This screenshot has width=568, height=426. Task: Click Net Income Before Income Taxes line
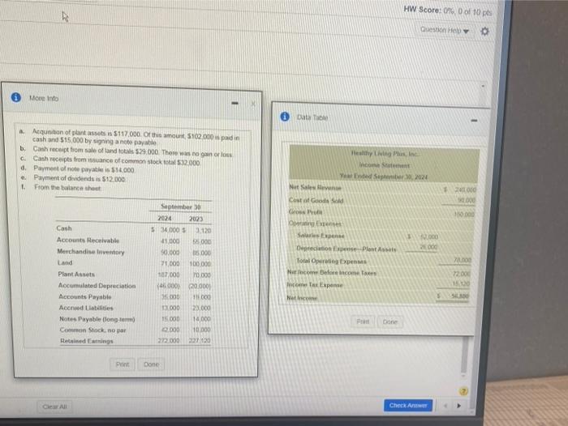[x=332, y=272]
